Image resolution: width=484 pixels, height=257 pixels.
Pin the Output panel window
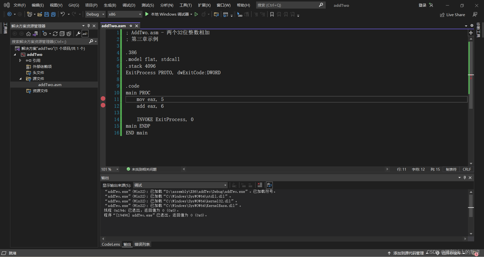[x=465, y=178]
